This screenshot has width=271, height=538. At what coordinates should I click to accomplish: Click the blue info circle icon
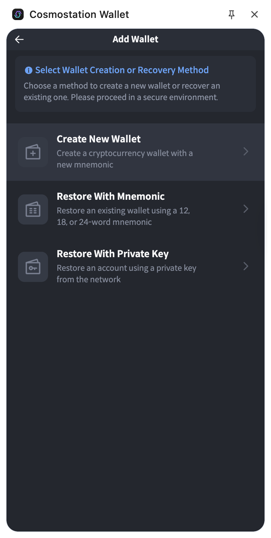[x=28, y=70]
